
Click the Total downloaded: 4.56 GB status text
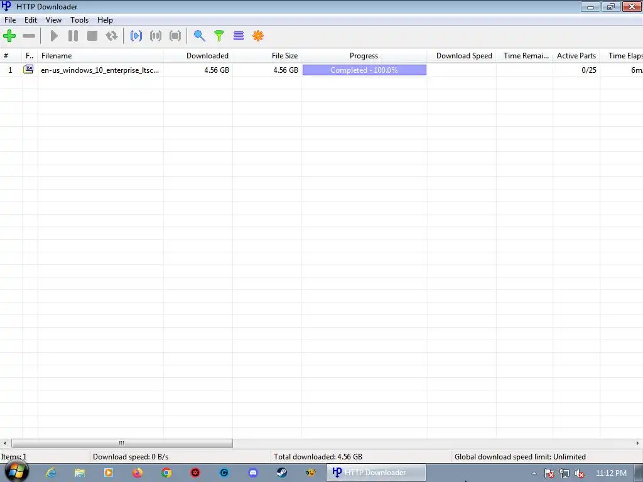point(318,457)
